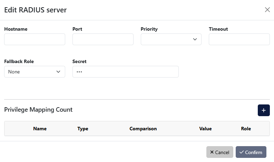
Task: Click the Value column header
Action: [x=205, y=129]
